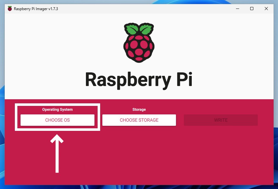This screenshot has height=189, width=278.
Task: Minimize the Raspberry Pi Imager window
Action: (x=238, y=9)
